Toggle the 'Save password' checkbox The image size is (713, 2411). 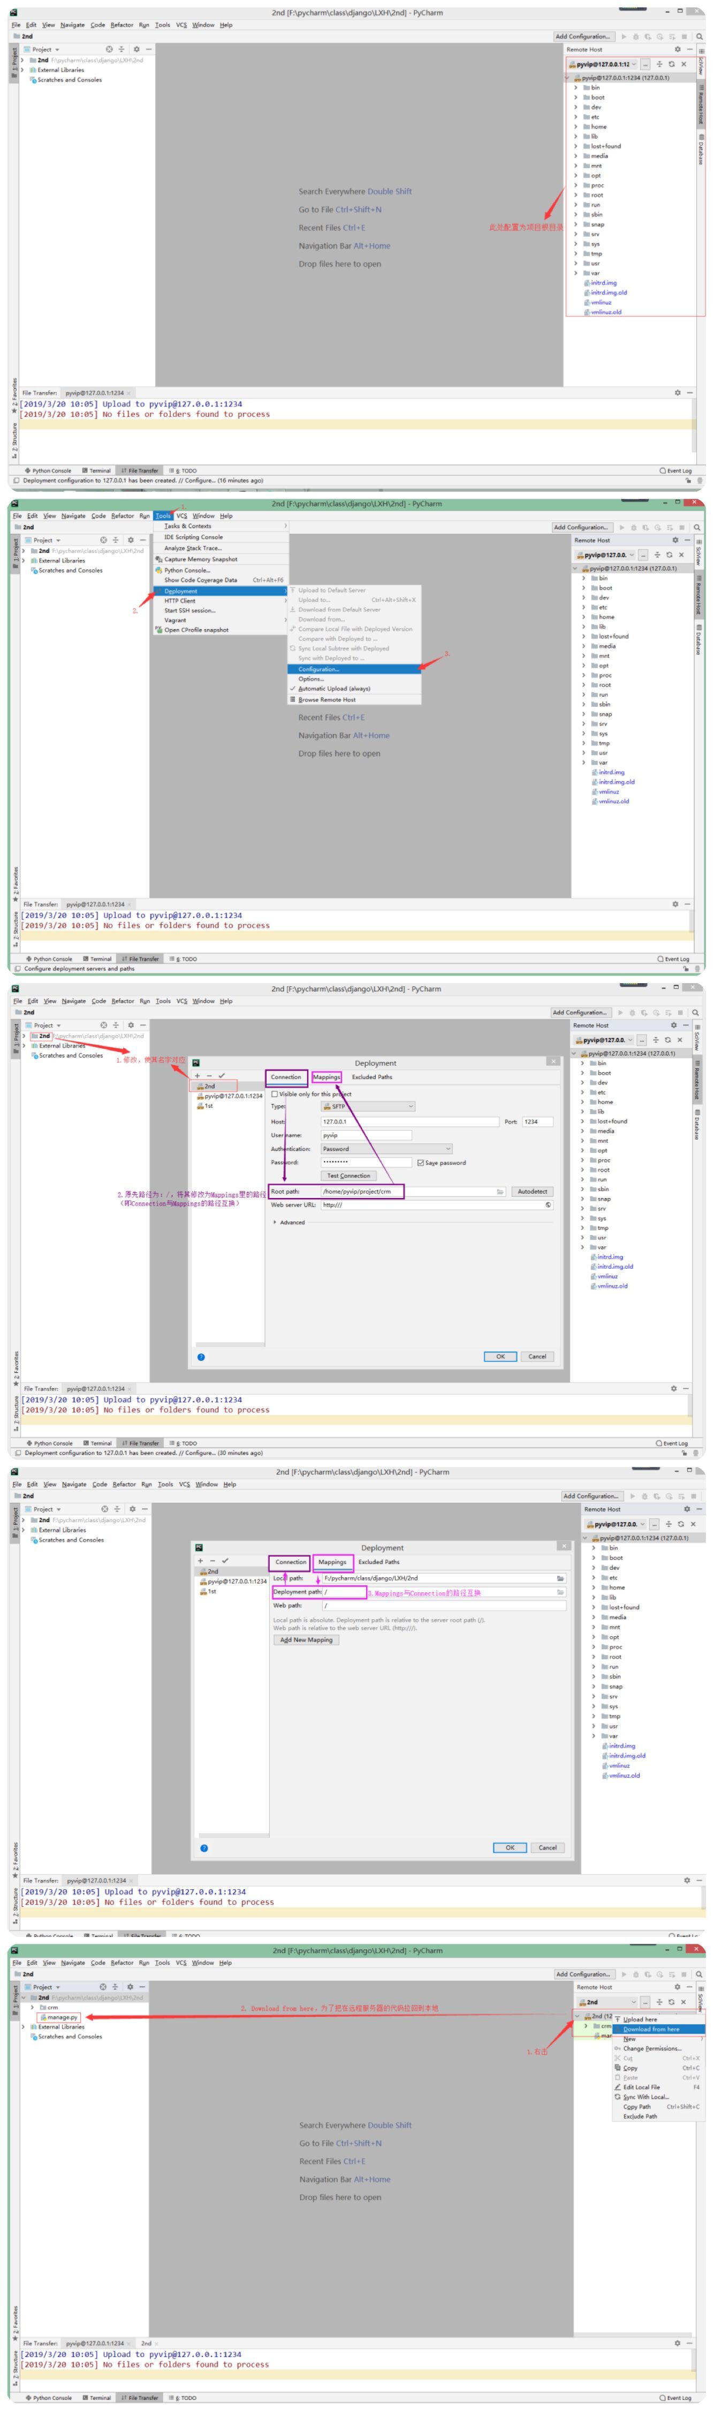(420, 1163)
